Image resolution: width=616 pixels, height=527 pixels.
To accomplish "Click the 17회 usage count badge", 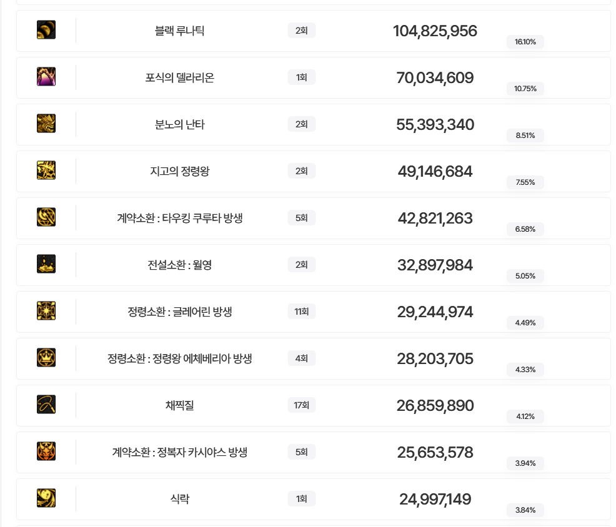I will (301, 405).
